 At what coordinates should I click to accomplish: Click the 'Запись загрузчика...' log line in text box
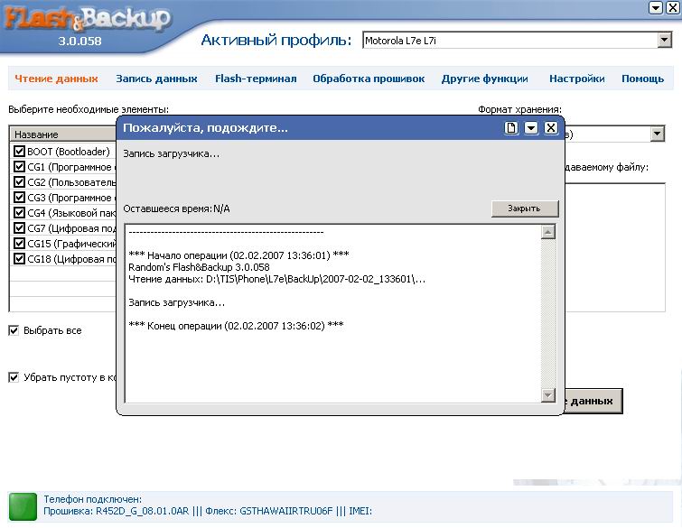click(176, 302)
